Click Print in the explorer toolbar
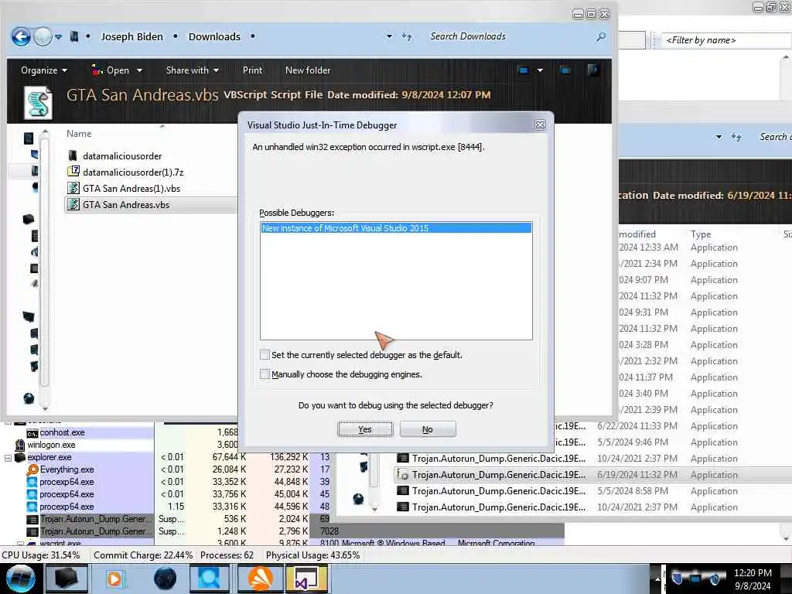792x594 pixels. tap(252, 70)
